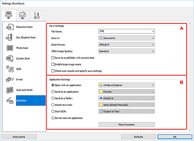Choose Custom Scan label in list
This screenshot has width=194, height=141.
point(23,58)
